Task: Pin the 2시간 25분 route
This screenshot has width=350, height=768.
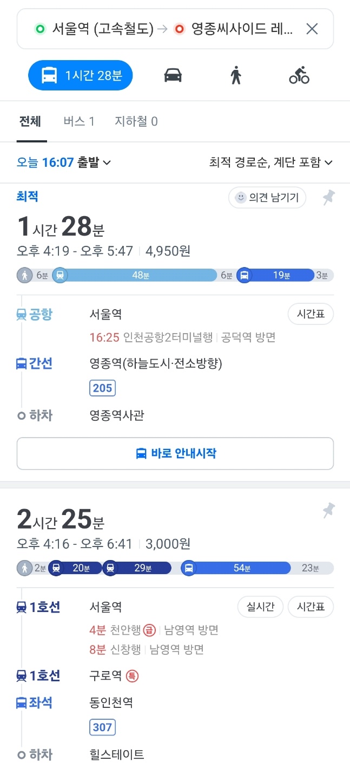Action: coord(328,510)
